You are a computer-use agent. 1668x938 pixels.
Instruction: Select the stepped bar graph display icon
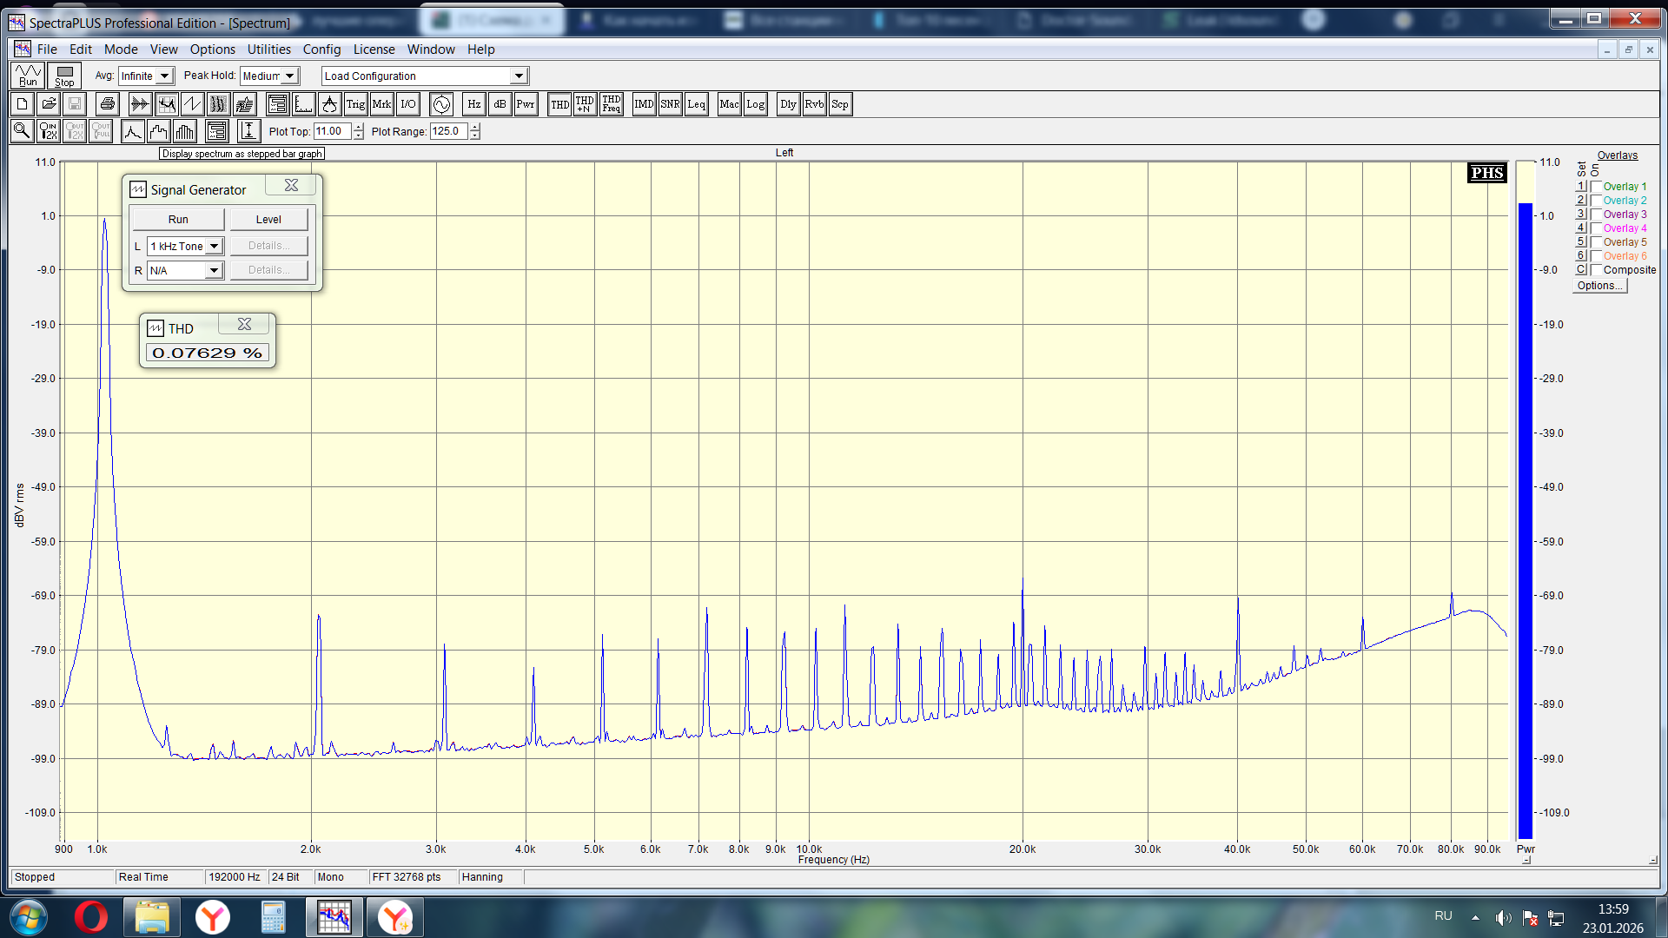[159, 131]
